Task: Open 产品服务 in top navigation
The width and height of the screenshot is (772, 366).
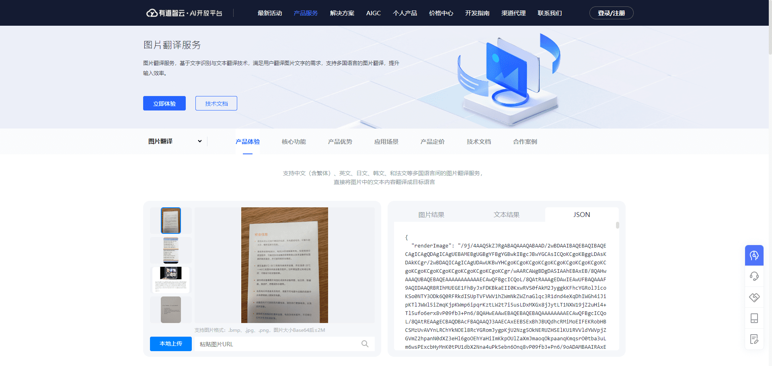Action: pyautogui.click(x=306, y=13)
